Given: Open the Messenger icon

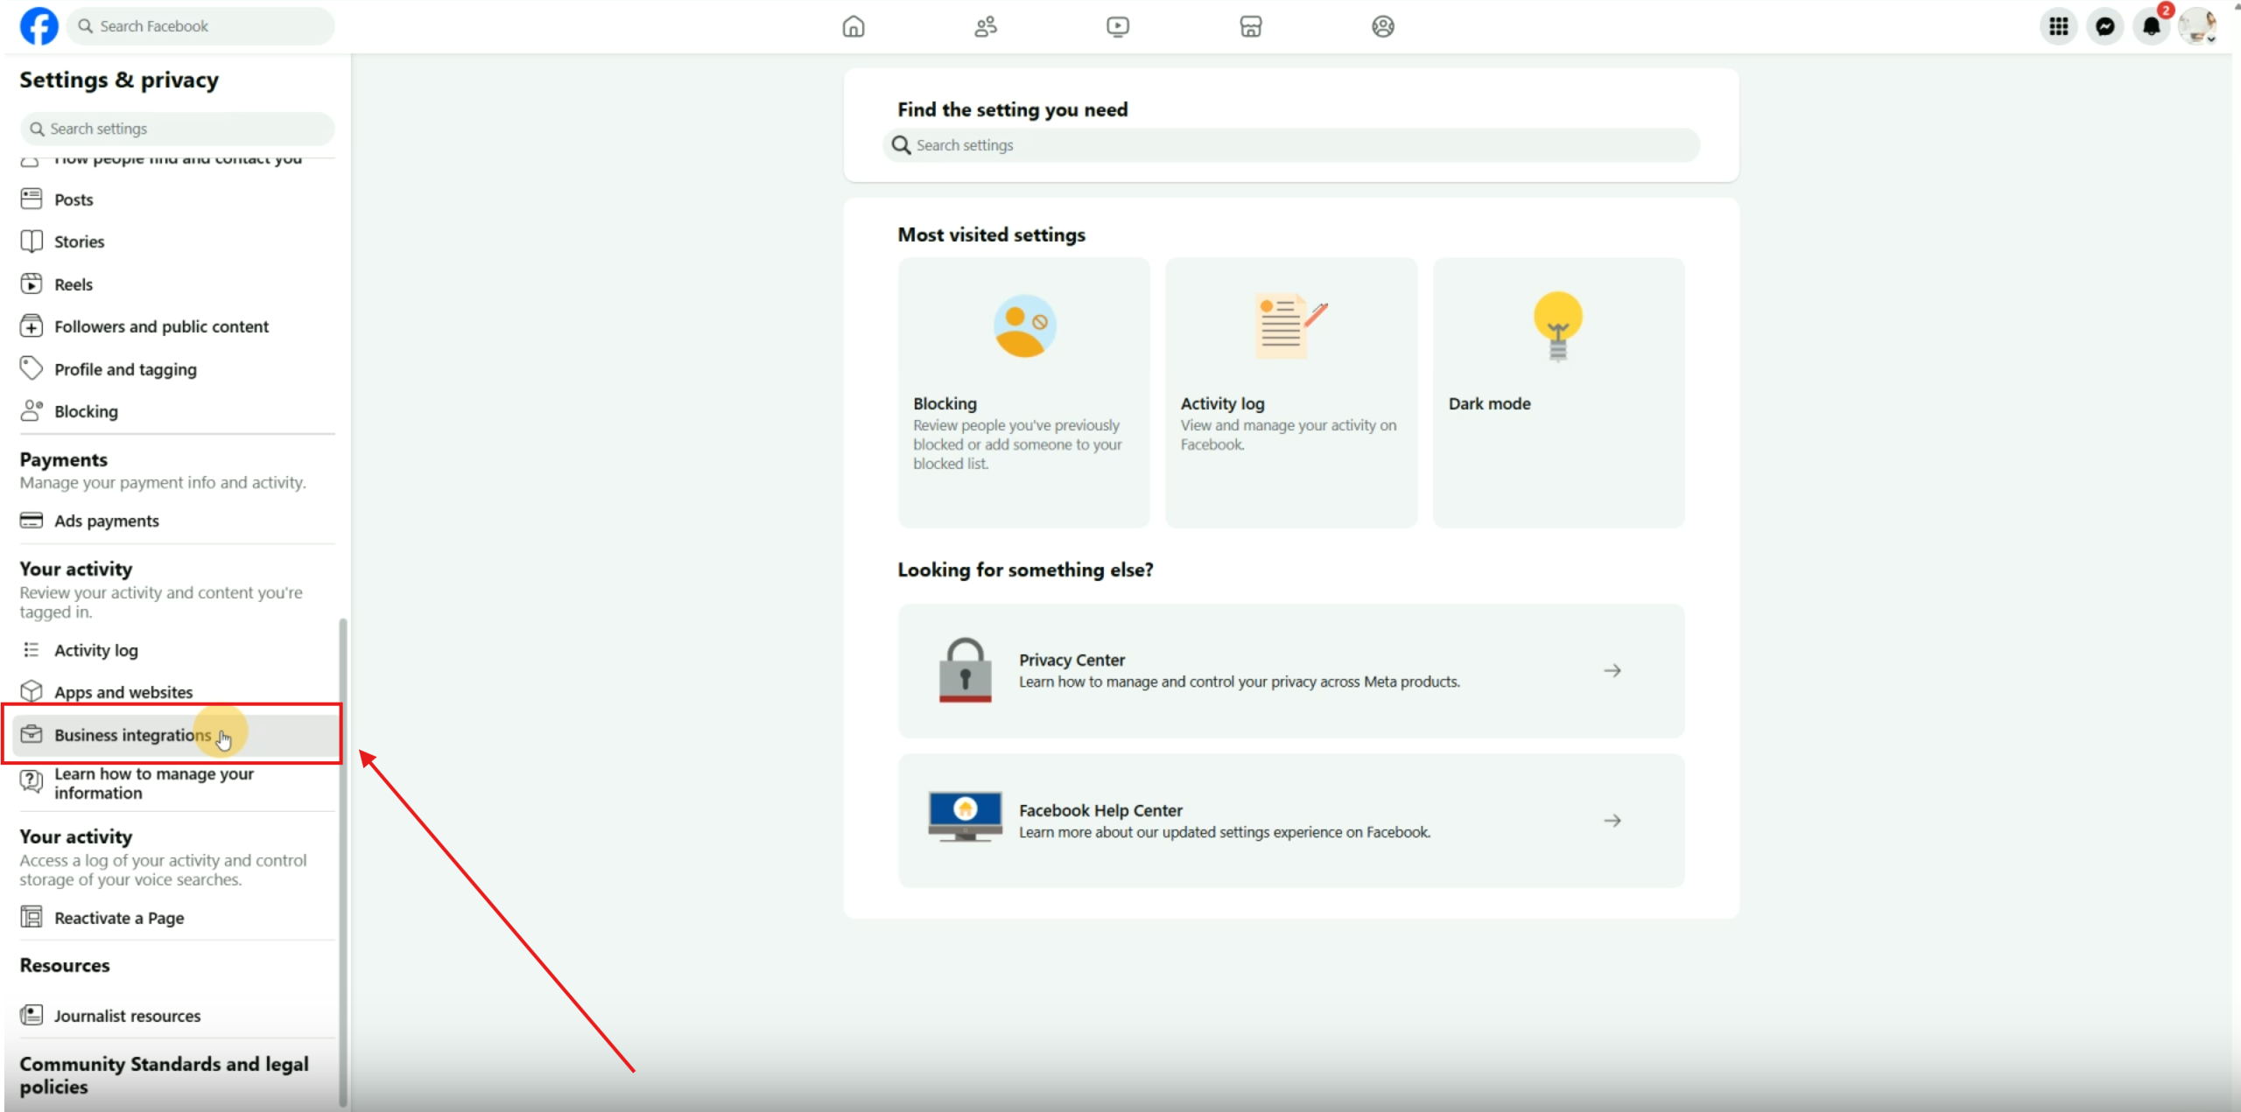Looking at the screenshot, I should tap(2105, 26).
